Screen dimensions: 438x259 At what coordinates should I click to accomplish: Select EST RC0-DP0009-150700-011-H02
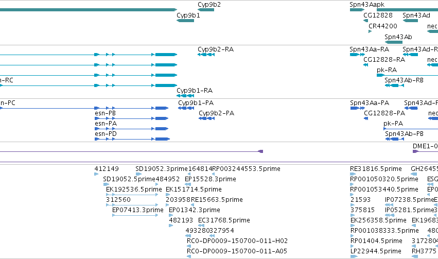tap(237, 241)
